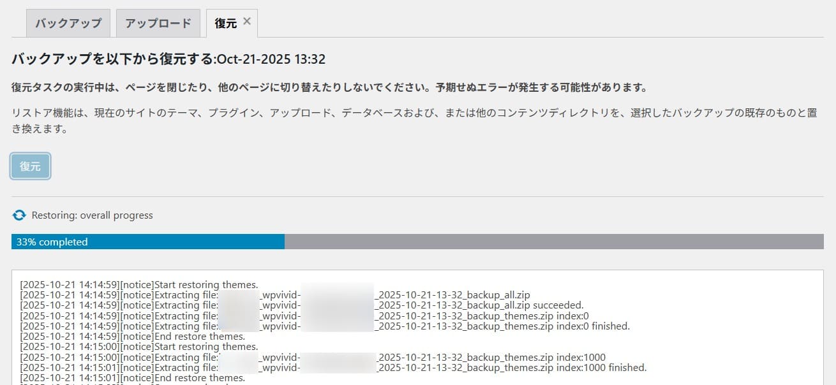Click the "Restoring: overall progress" status text

point(92,215)
